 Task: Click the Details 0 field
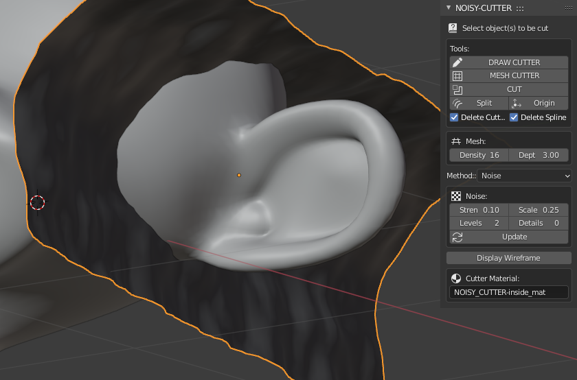[x=539, y=223]
